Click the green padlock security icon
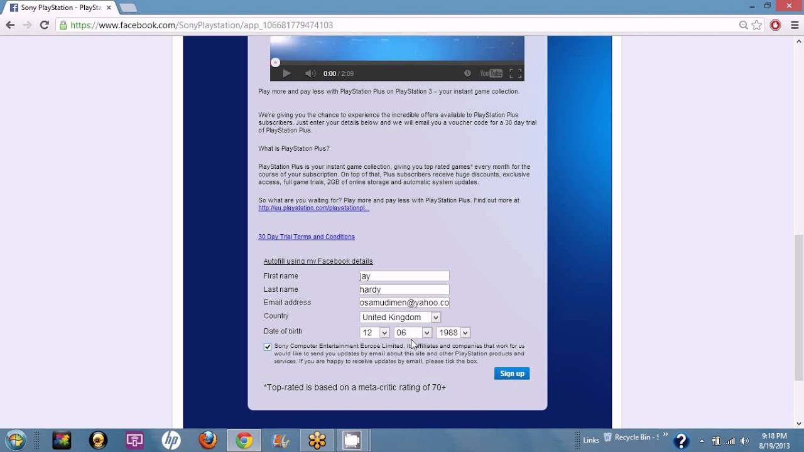The width and height of the screenshot is (804, 452). coord(63,25)
